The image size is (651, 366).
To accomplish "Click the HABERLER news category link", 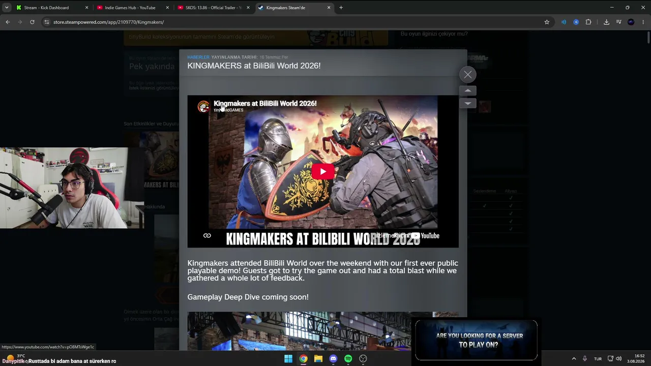I will [x=198, y=57].
